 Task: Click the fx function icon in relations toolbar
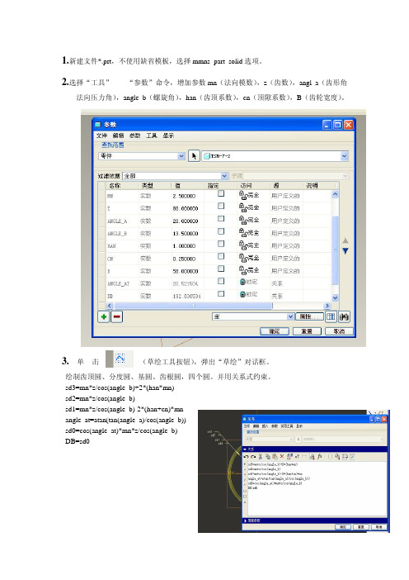click(319, 457)
